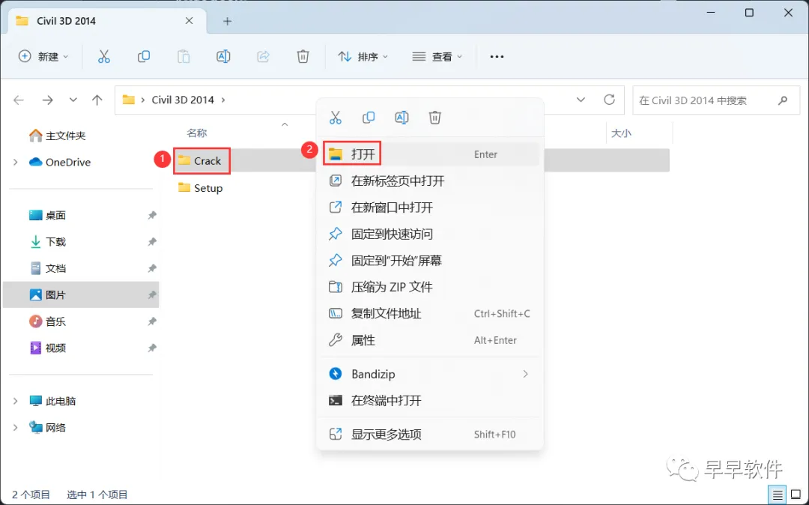The image size is (809, 505).
Task: Open 网络 in the sidebar
Action: pyautogui.click(x=47, y=427)
